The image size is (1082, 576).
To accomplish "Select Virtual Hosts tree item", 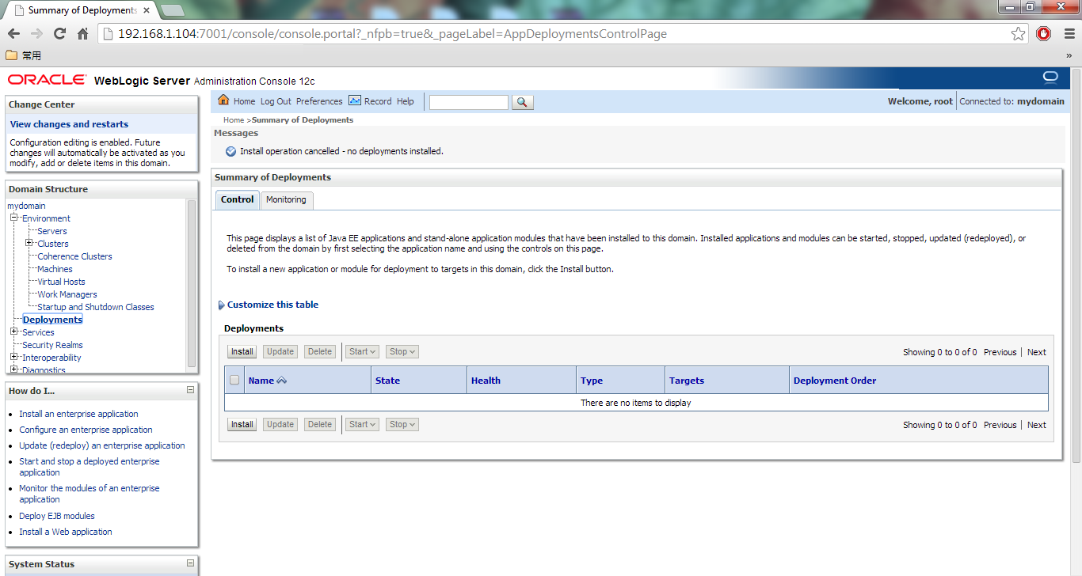I will click(61, 282).
